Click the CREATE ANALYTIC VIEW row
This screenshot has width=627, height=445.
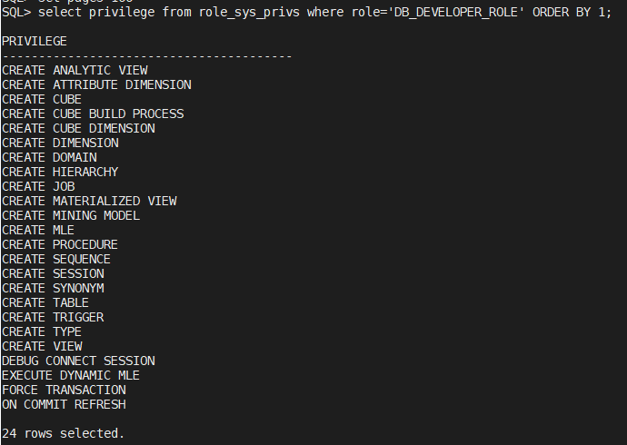[75, 70]
